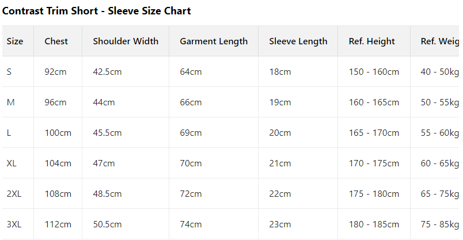Click the Sleeve Length column header

[298, 41]
